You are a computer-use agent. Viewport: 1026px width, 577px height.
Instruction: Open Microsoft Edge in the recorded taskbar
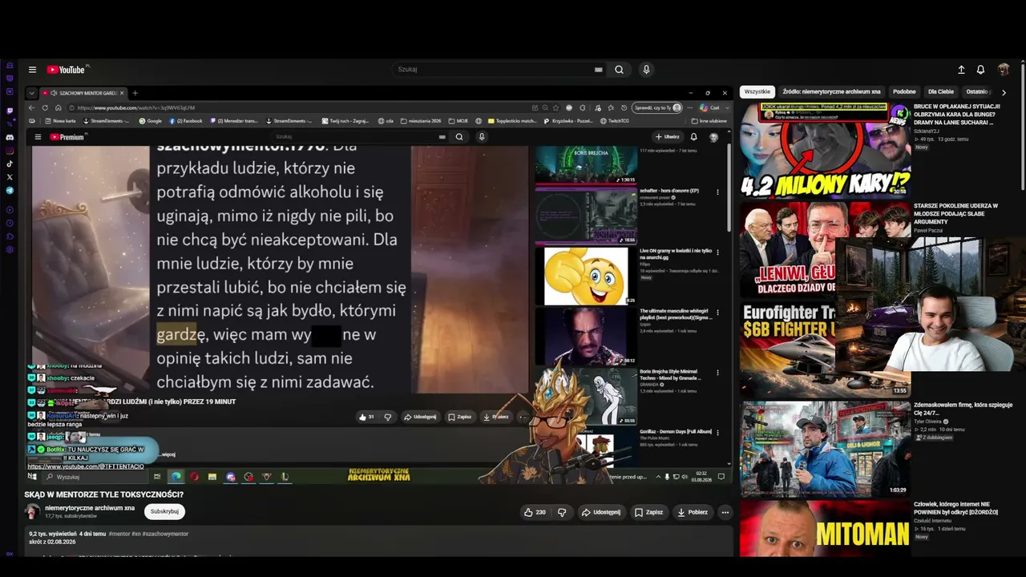pos(176,477)
